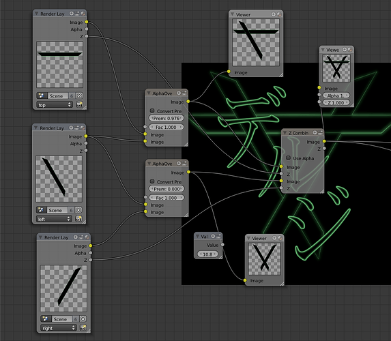391x341 pixels.
Task: Collapse the AlphaOver node with Prem 0.976
Action: pyautogui.click(x=149, y=93)
